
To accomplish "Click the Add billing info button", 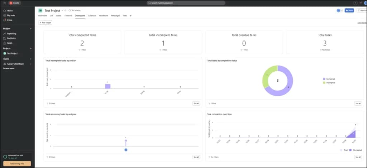I will tap(17, 164).
